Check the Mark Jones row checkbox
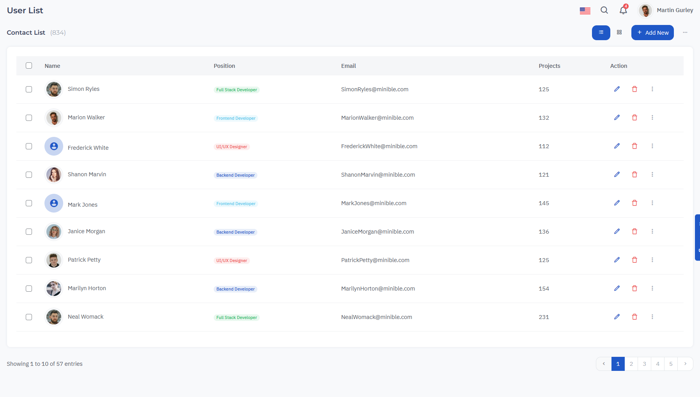700x397 pixels. 29,203
